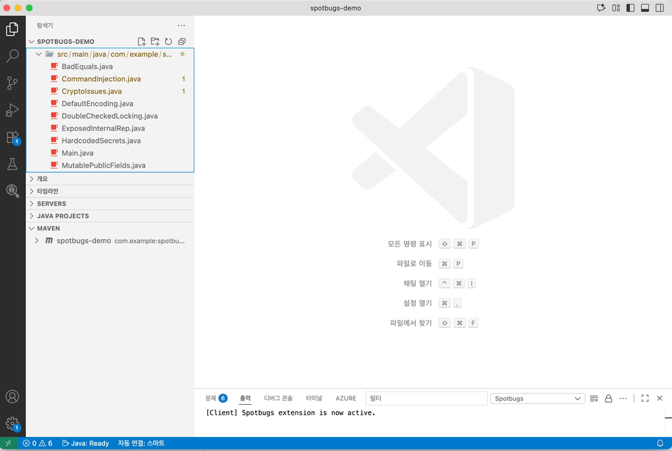Open the Spotbugs output channel dropdown
This screenshot has width=672, height=451.
(x=538, y=398)
